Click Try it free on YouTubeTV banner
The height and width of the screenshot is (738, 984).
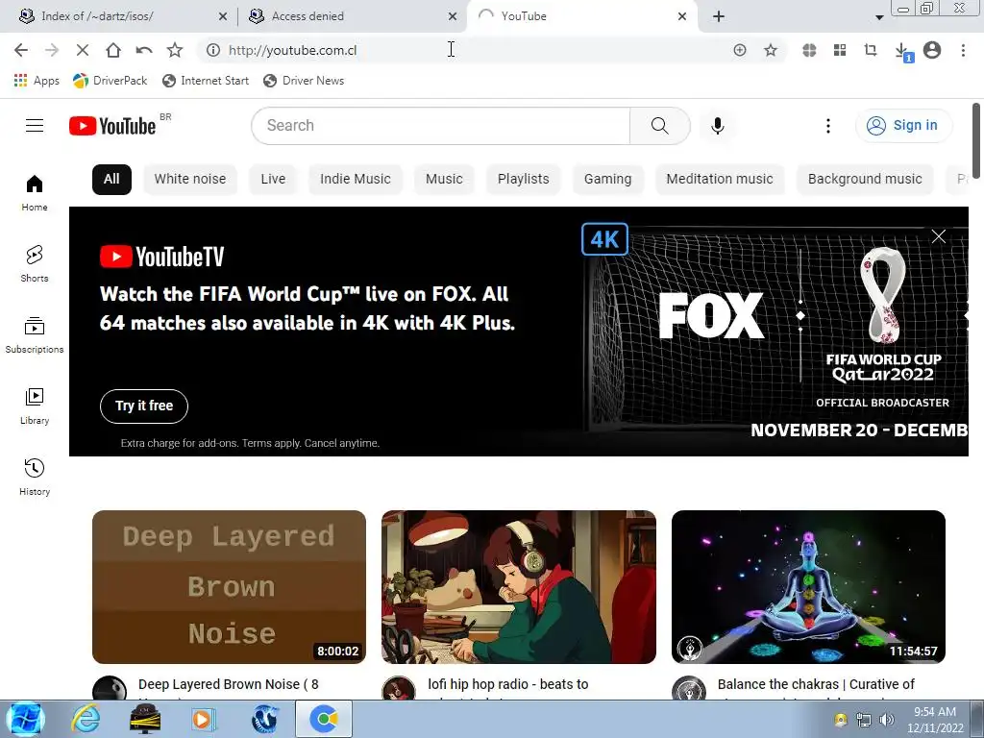tap(144, 406)
